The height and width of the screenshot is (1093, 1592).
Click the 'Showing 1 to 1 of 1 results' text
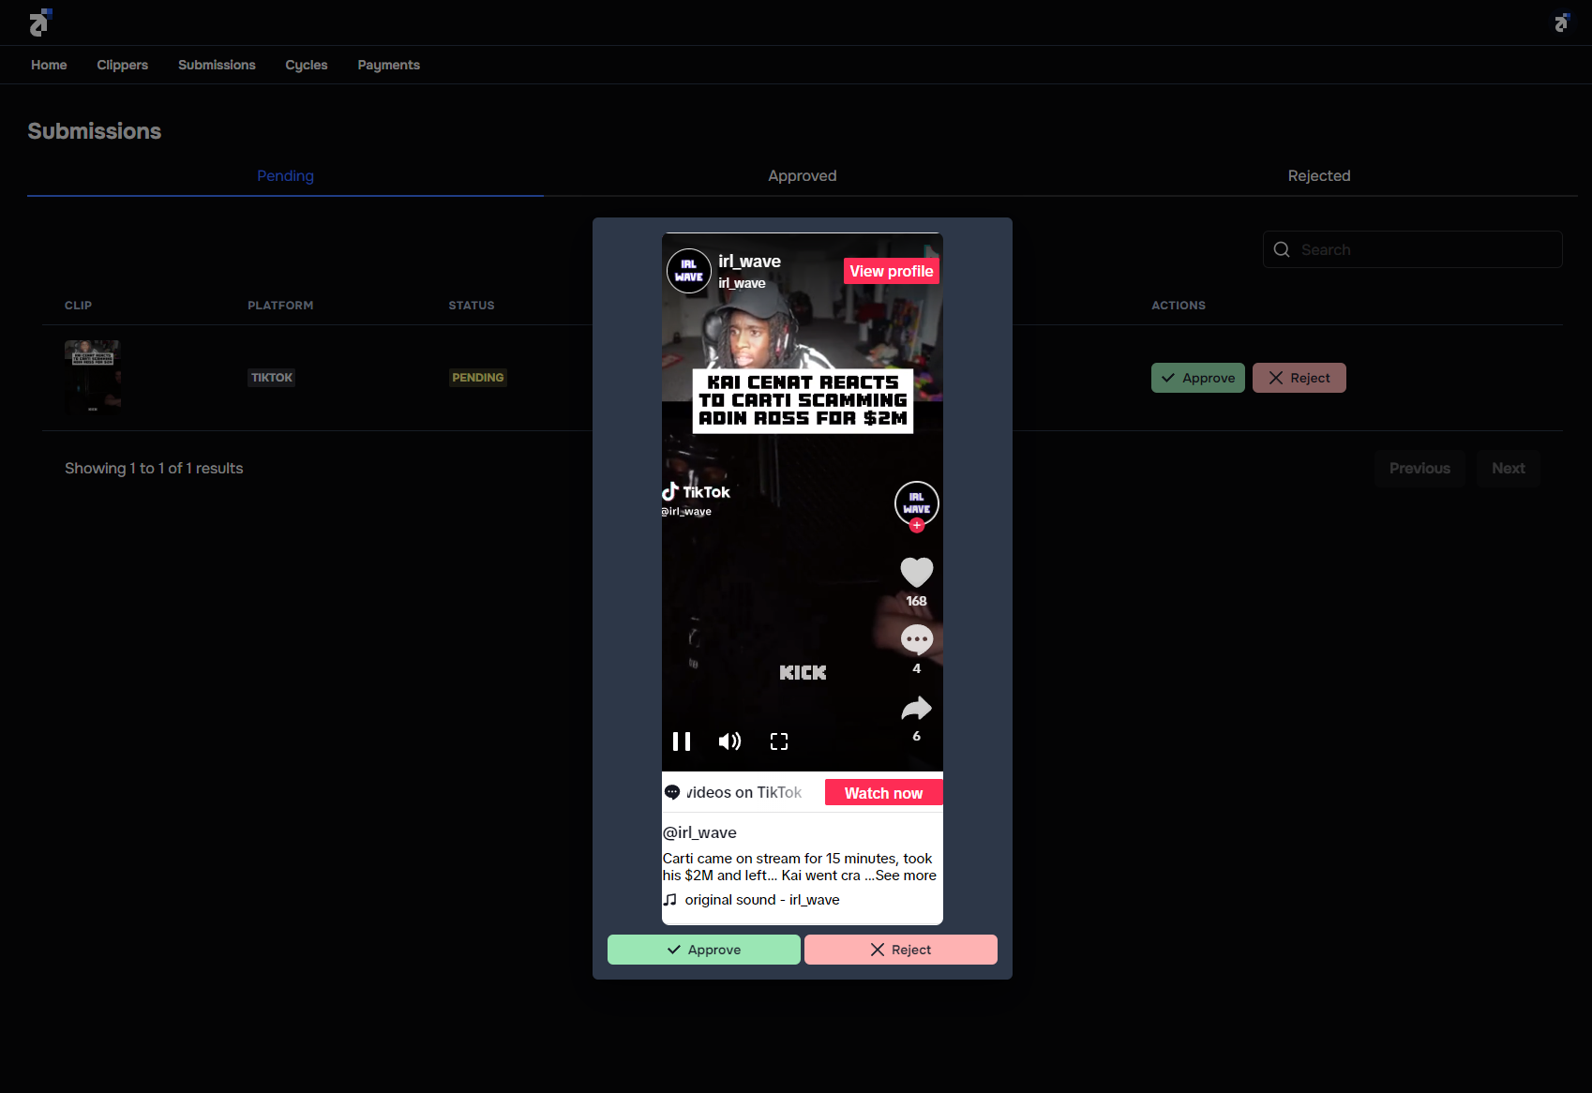point(154,468)
